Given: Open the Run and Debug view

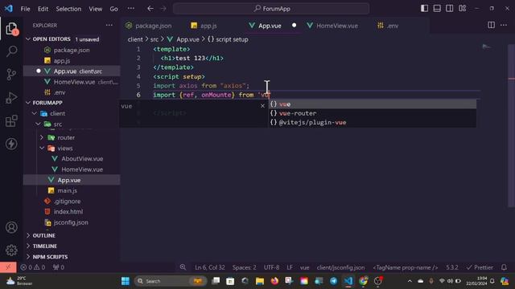Looking at the screenshot, I should 11,98.
